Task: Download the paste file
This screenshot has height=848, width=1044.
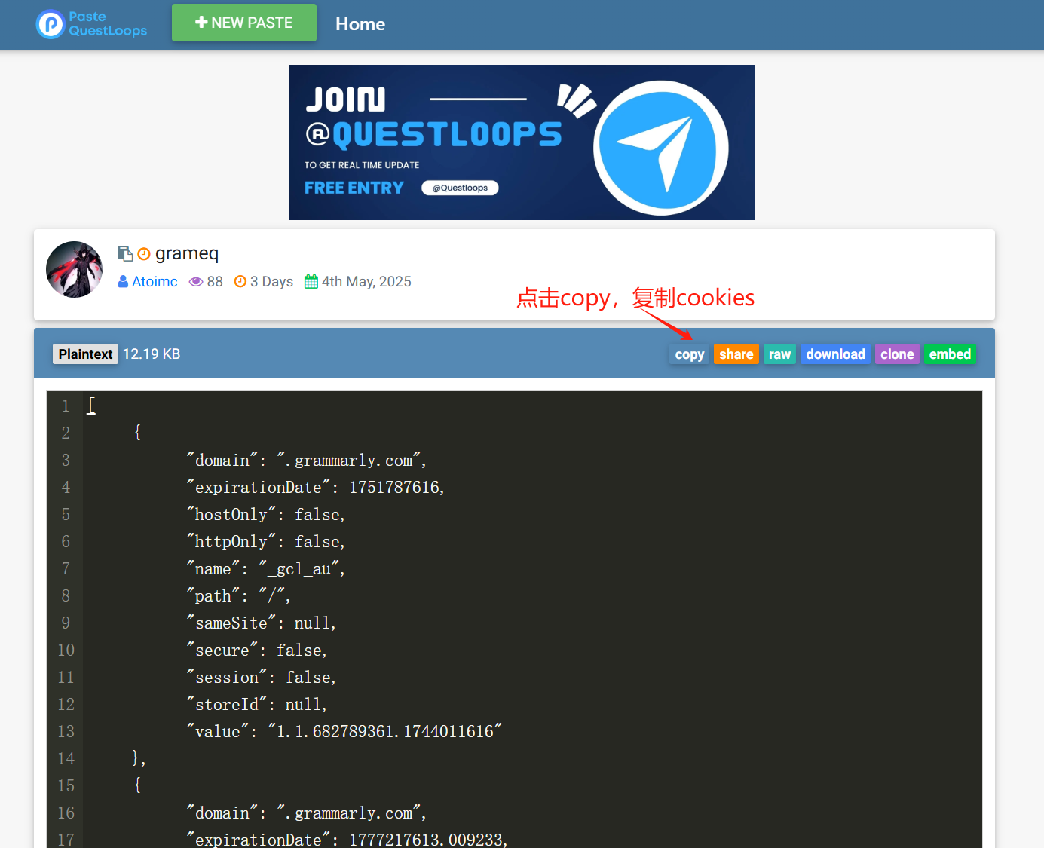Action: click(x=835, y=354)
